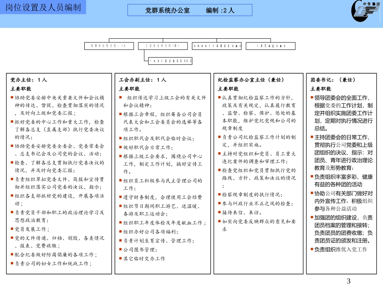
Task: Select bullet 检查党组织和党员贯彻执行党的路线
Action: point(257,178)
